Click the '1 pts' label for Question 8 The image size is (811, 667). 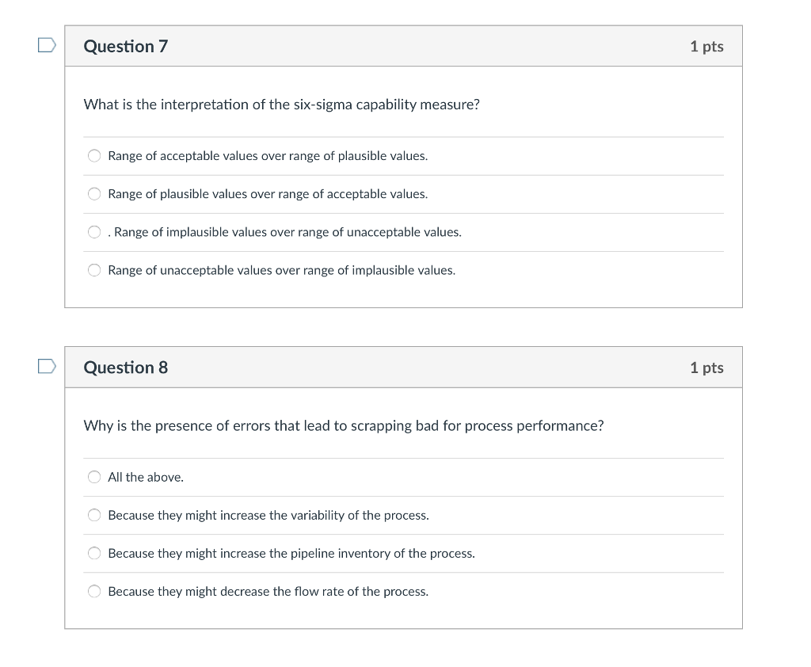(x=708, y=367)
